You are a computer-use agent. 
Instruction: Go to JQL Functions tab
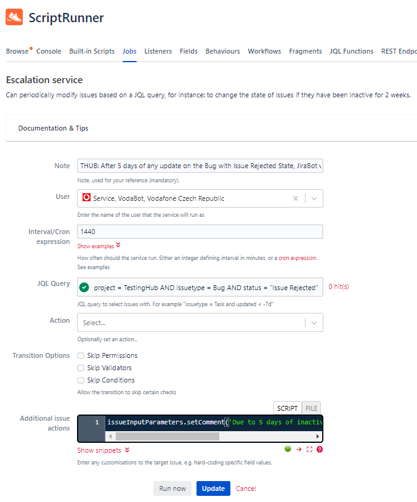[x=351, y=51]
